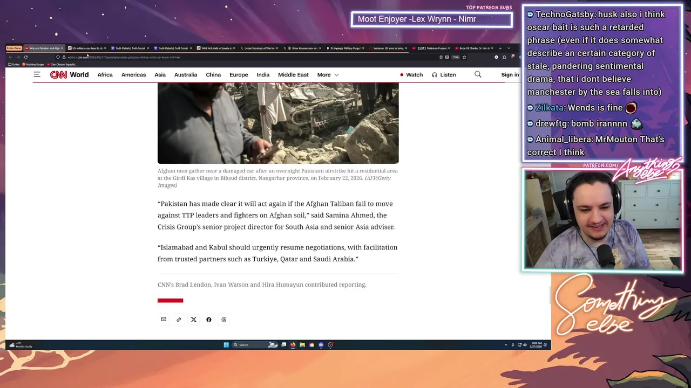Open the Nothing Burger bookmark
The image size is (691, 388).
[33, 64]
